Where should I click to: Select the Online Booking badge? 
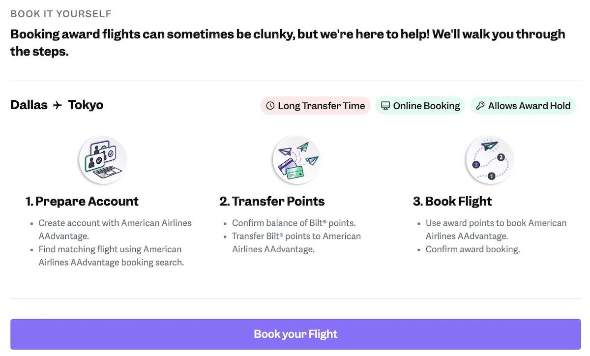(x=420, y=106)
